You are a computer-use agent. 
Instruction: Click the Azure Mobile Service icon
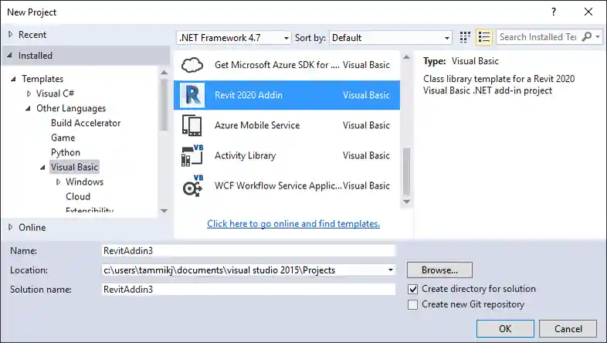[x=192, y=125]
